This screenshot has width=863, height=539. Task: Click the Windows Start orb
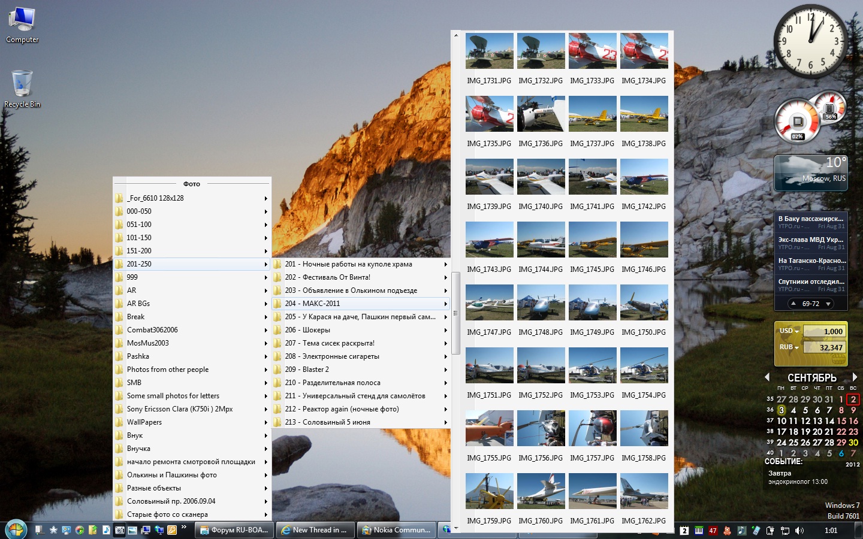point(16,530)
